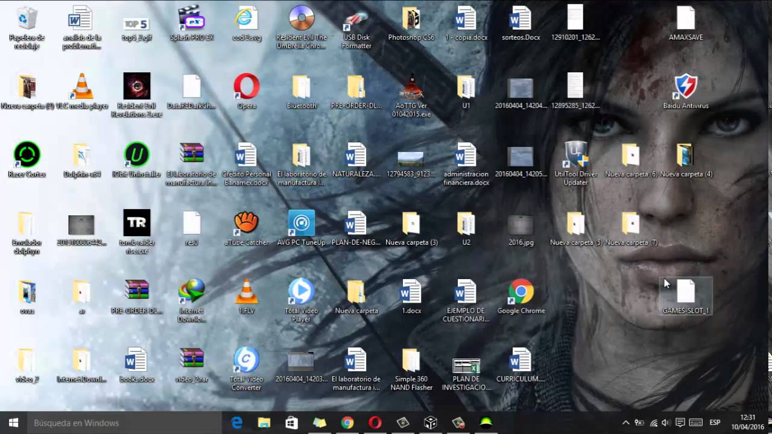This screenshot has height=434, width=772.
Task: Select the books.docx document
Action: coord(137,365)
